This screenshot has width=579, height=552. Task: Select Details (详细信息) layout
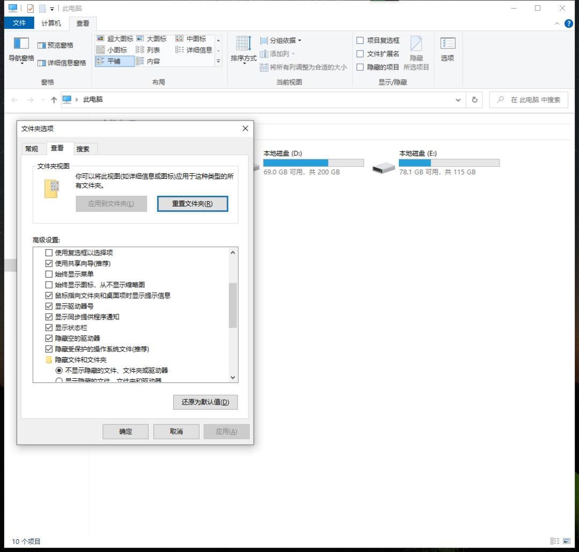[194, 50]
